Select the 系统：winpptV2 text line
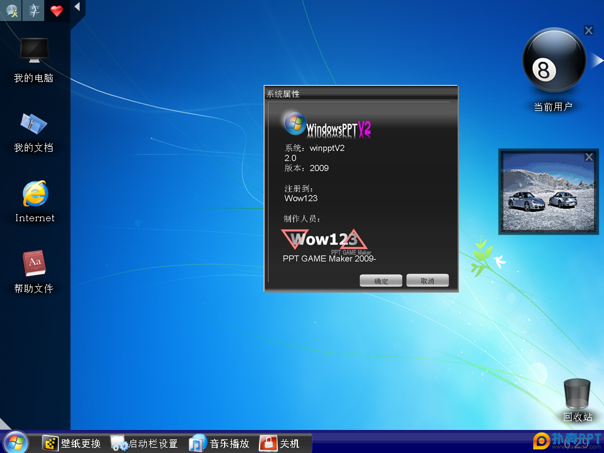Image resolution: width=604 pixels, height=453 pixels. [x=315, y=148]
